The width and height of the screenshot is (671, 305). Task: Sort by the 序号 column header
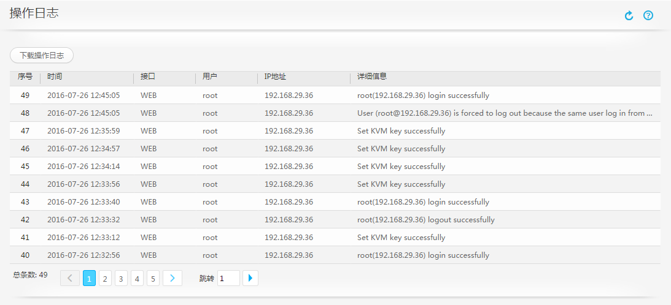25,77
